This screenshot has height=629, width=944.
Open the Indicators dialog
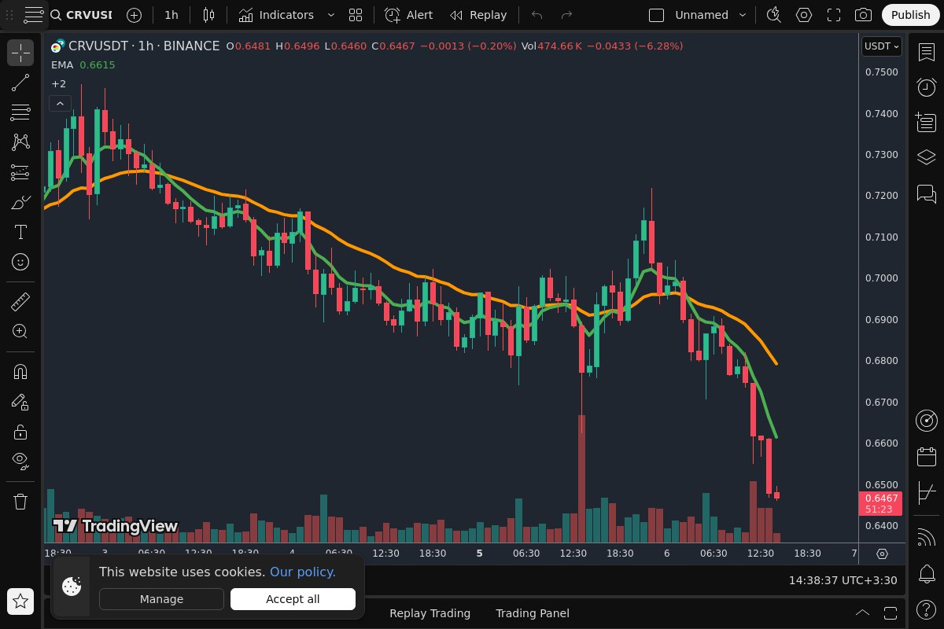tap(276, 15)
